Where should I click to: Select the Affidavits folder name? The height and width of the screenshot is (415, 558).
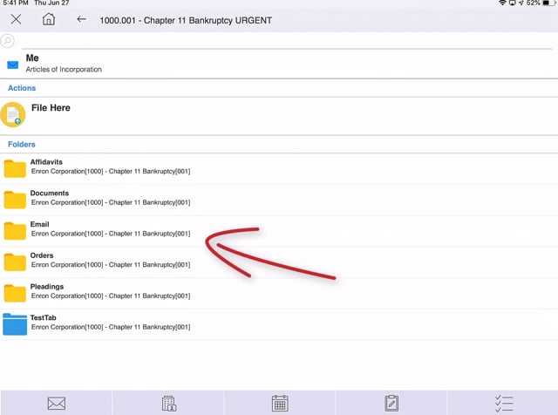click(46, 162)
